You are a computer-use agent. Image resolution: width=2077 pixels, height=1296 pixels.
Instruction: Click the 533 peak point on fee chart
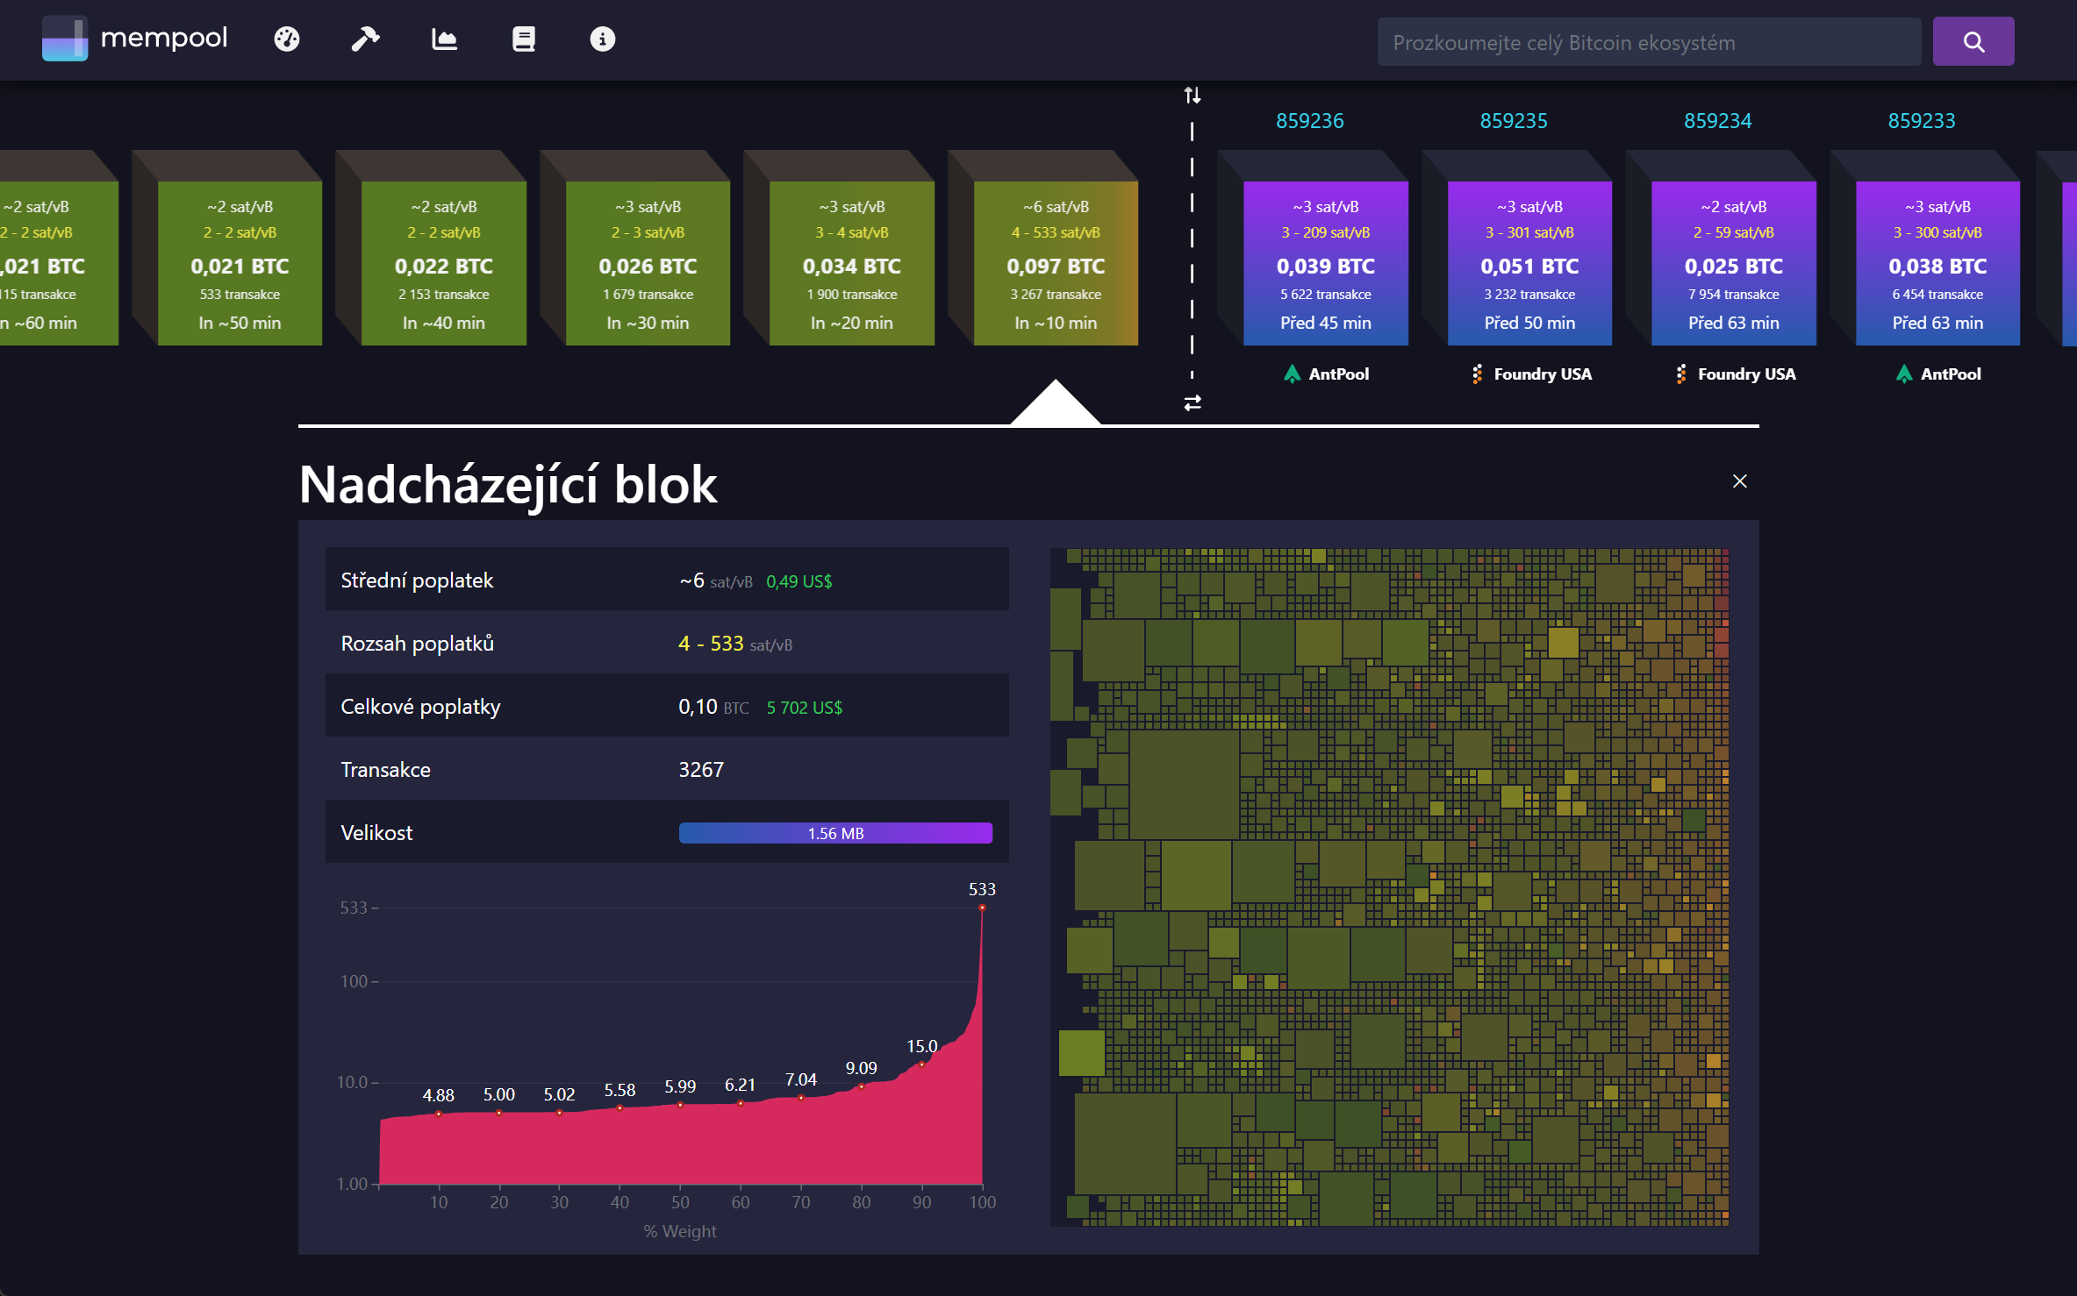pos(982,908)
